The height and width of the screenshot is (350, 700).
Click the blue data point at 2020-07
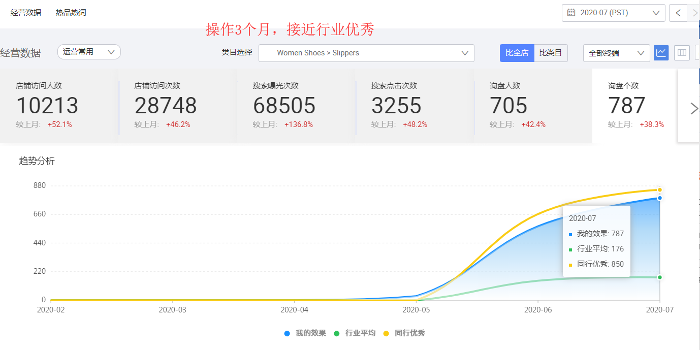coord(659,199)
